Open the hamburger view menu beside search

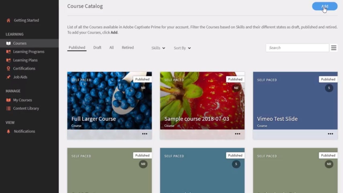coord(334,48)
